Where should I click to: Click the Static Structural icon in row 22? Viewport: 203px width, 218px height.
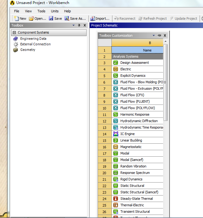coord(115,186)
